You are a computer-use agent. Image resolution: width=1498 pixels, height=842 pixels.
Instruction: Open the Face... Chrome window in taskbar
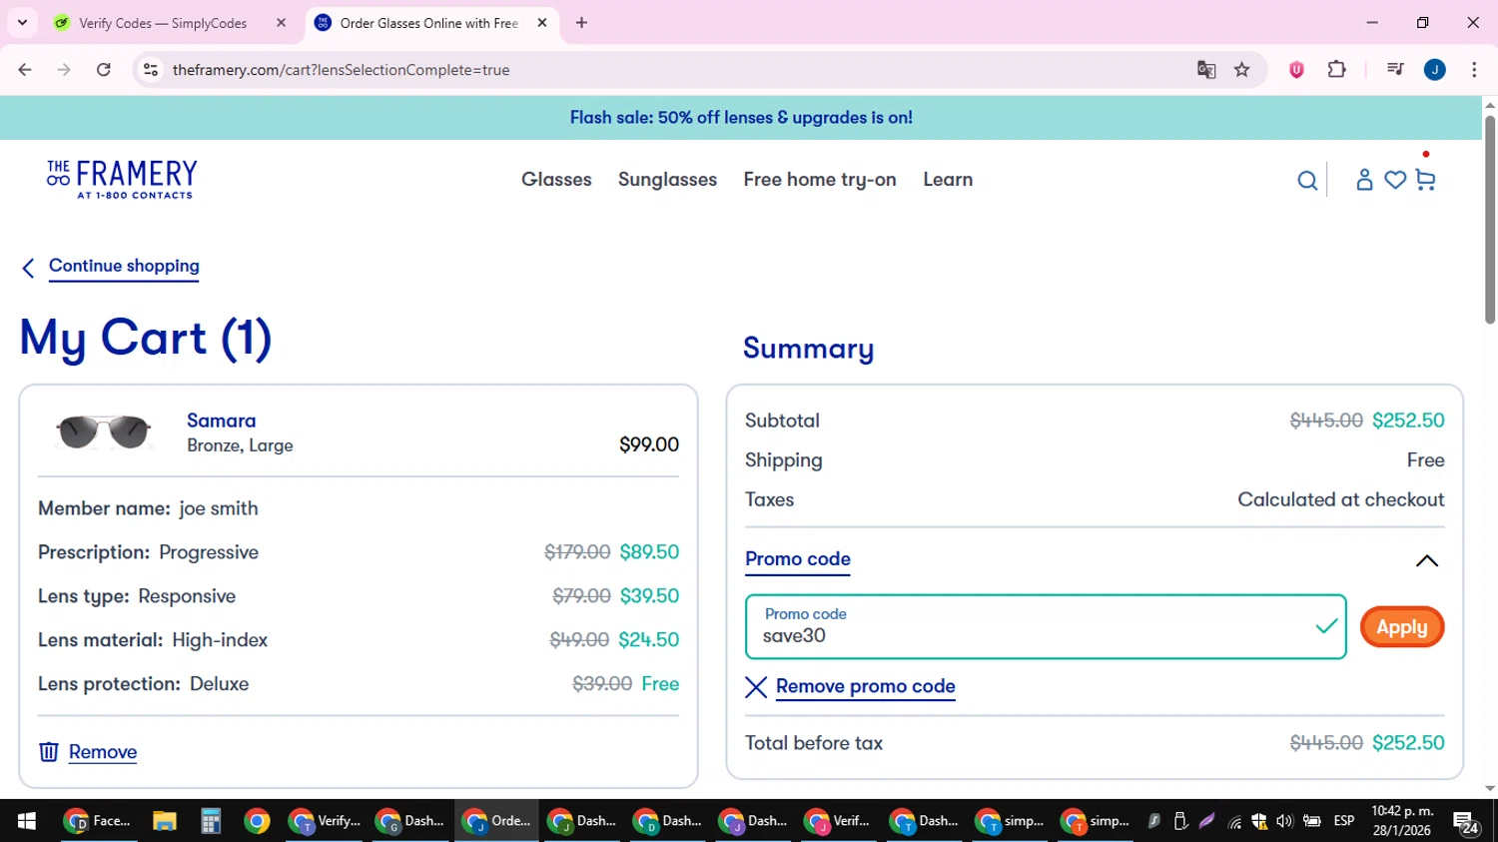point(97,821)
